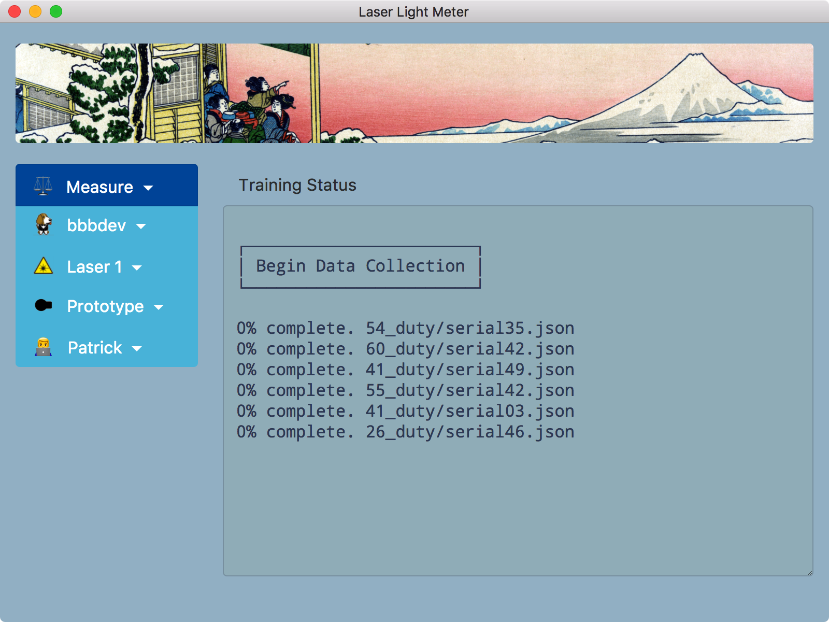The width and height of the screenshot is (829, 622).
Task: Expand the Measure dropdown arrow
Action: 148,188
